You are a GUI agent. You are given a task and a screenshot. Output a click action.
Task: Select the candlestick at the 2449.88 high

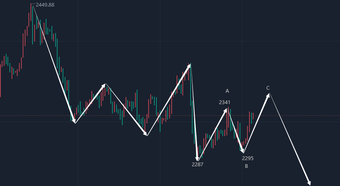31,16
